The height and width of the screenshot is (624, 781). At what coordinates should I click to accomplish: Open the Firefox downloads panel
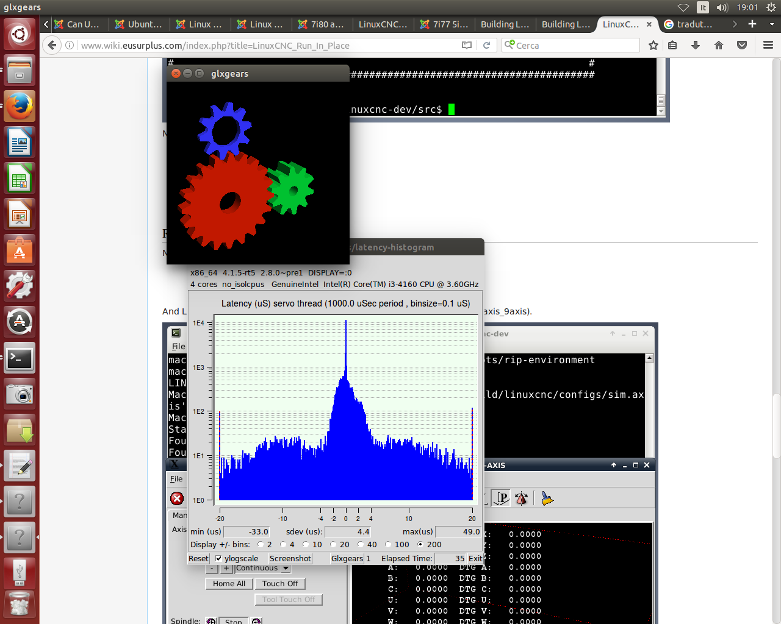pyautogui.click(x=696, y=45)
